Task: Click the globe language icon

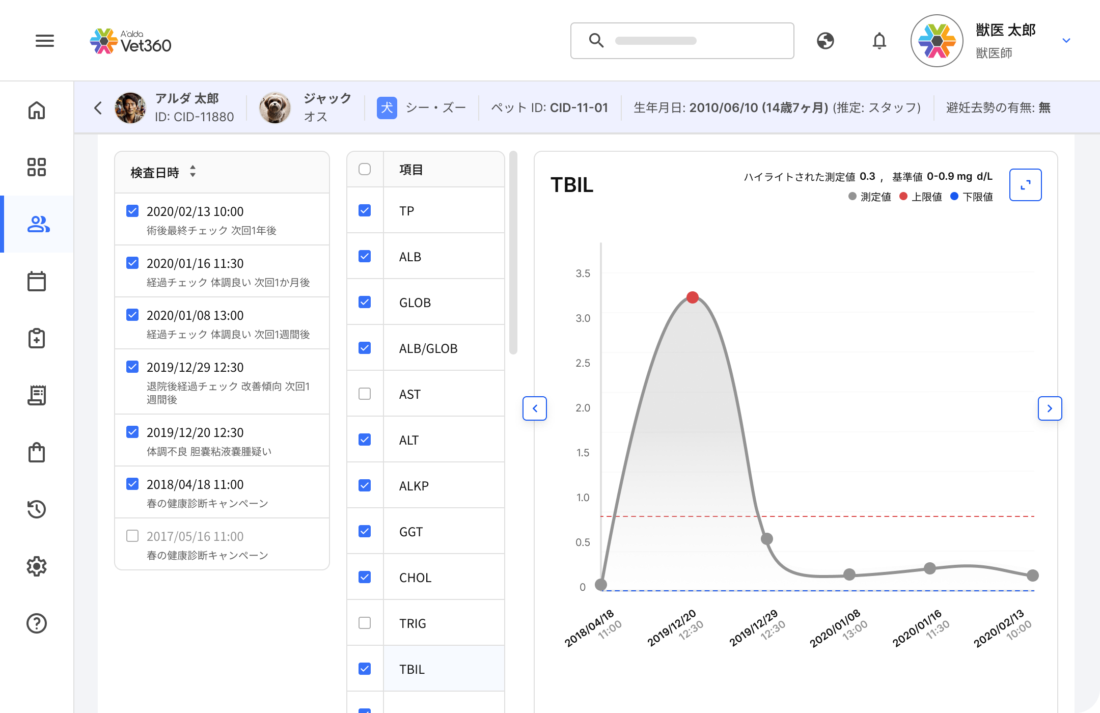Action: [x=826, y=41]
